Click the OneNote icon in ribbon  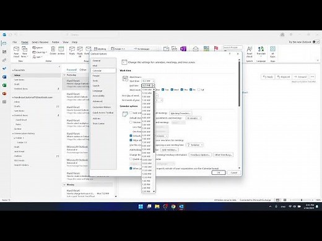[x=183, y=49]
